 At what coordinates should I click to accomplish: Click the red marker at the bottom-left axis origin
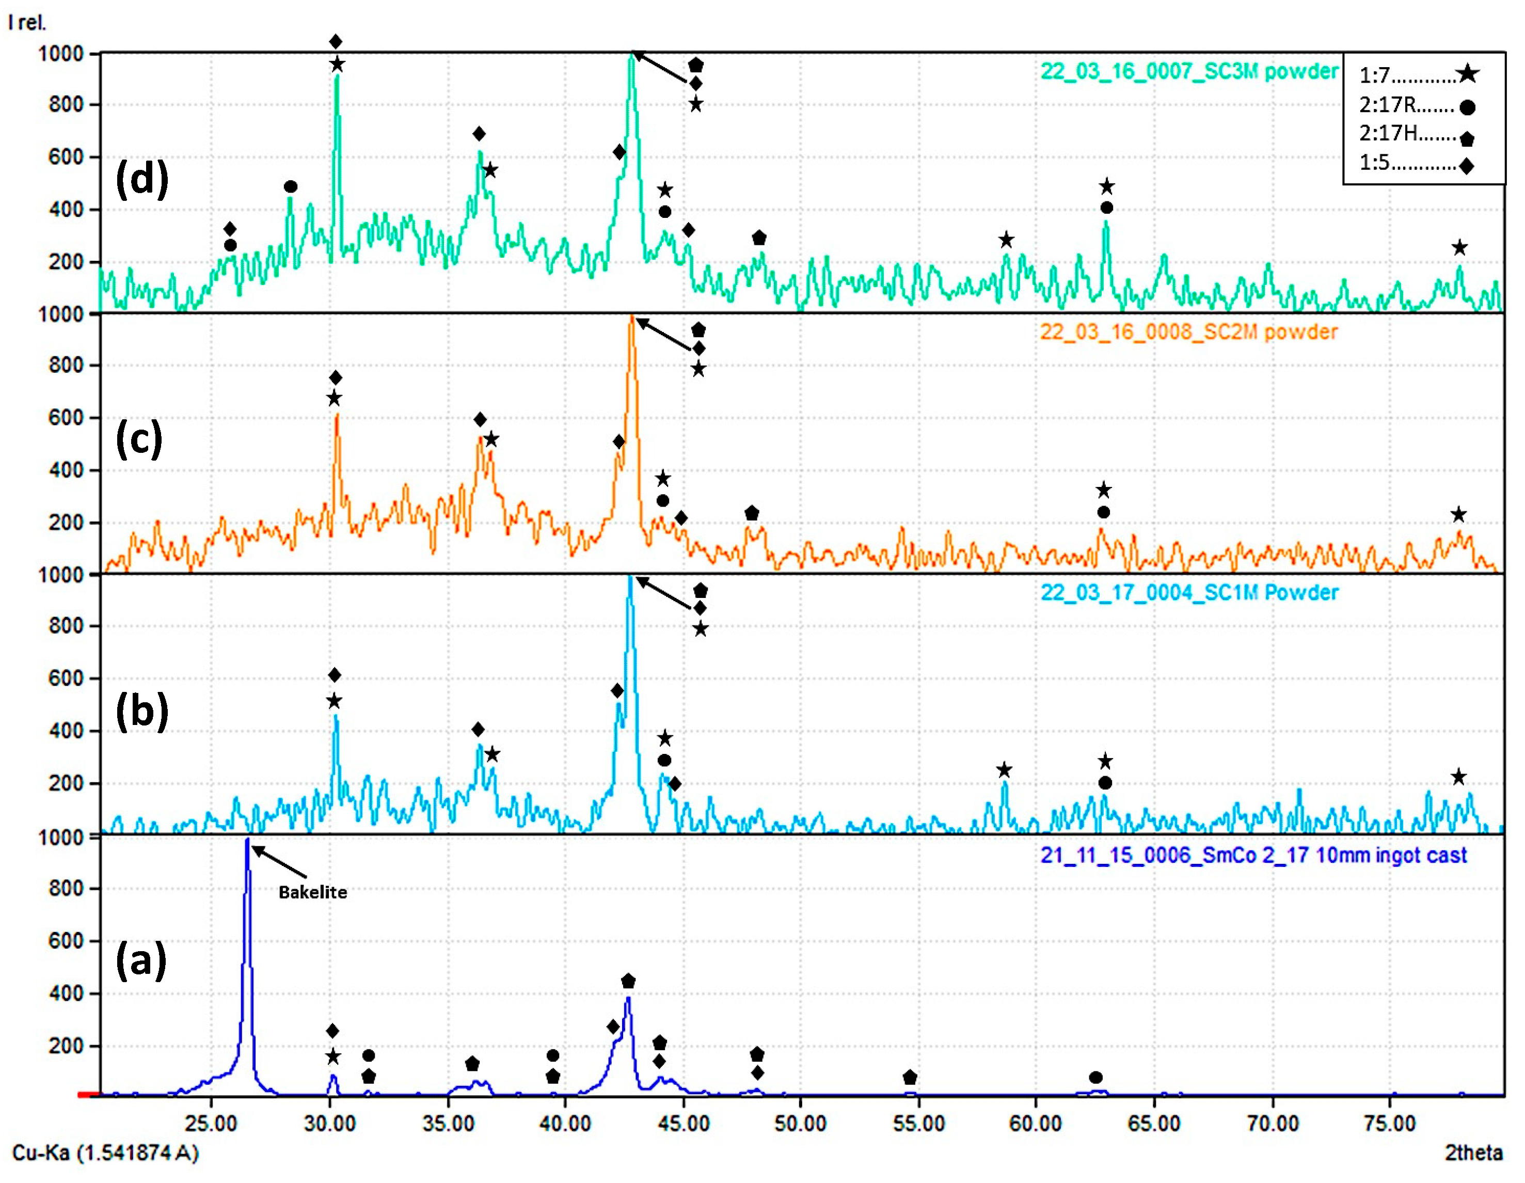[x=89, y=1095]
